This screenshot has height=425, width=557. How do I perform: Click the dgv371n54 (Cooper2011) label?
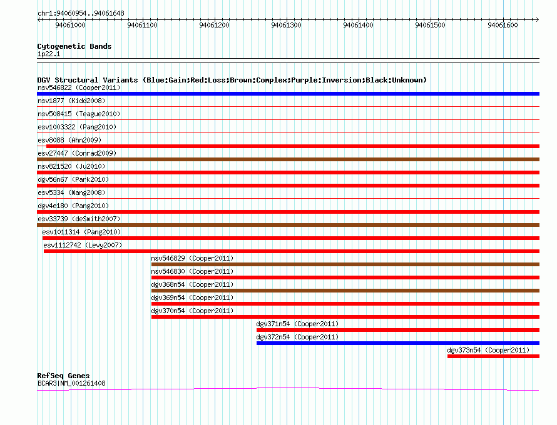coord(297,324)
